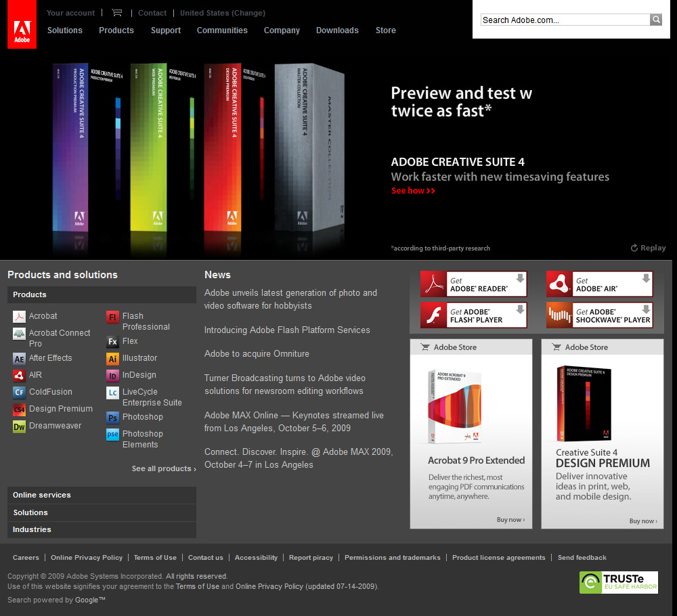Click the LiveCycle Lc icon

(112, 393)
